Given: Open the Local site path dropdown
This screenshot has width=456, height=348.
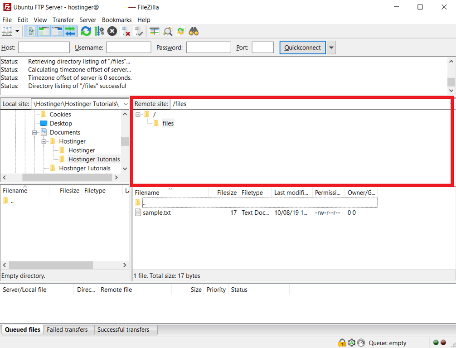Looking at the screenshot, I should 126,104.
